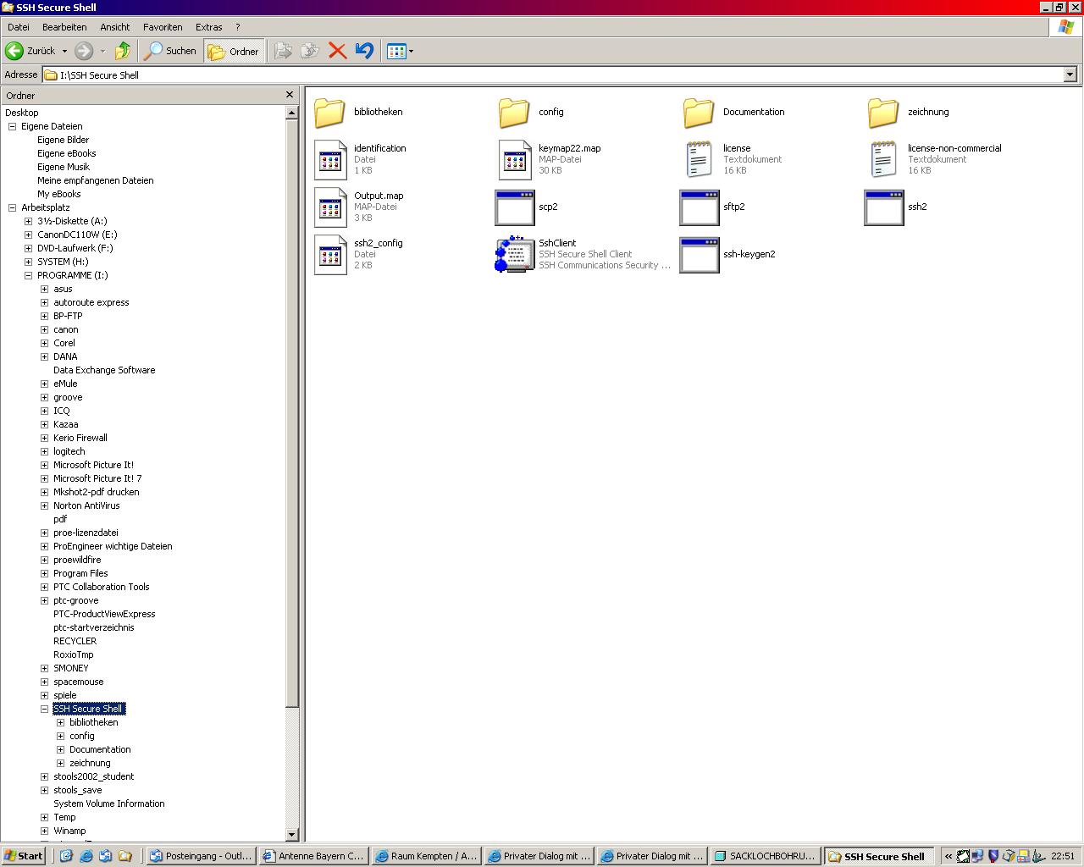Collapse the SSH Secure Shell tree node

click(x=44, y=709)
